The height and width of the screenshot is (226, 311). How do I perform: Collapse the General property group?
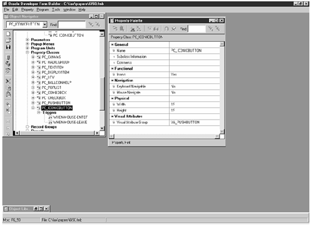pos(113,45)
